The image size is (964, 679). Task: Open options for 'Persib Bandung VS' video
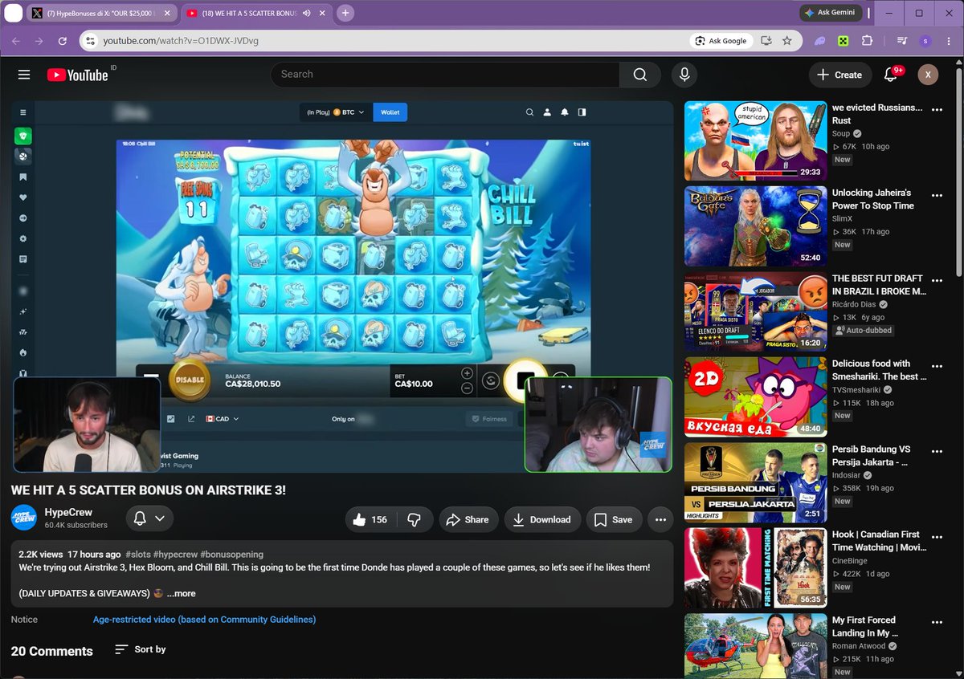[937, 452]
